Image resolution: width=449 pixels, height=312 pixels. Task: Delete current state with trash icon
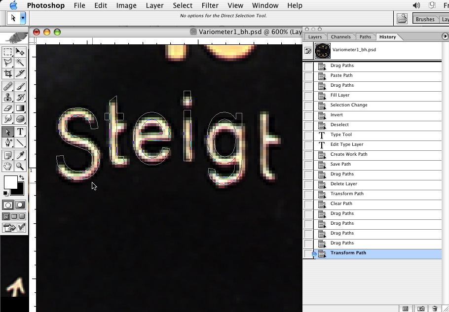[435, 309]
